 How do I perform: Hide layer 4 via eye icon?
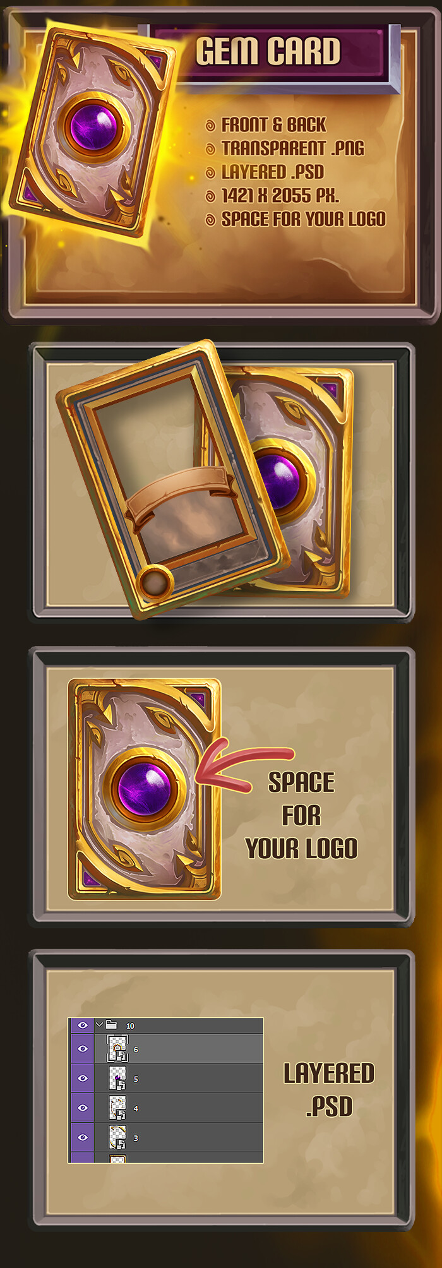point(83,1108)
